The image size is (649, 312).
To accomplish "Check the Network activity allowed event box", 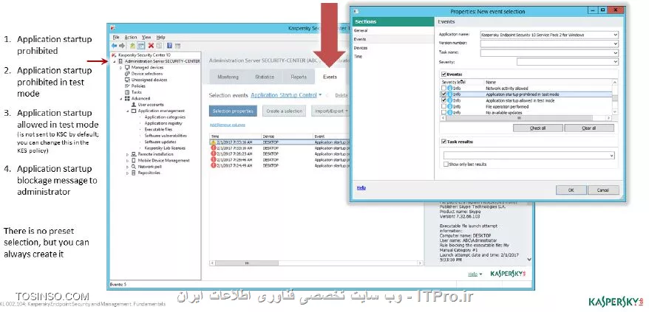I will point(444,89).
